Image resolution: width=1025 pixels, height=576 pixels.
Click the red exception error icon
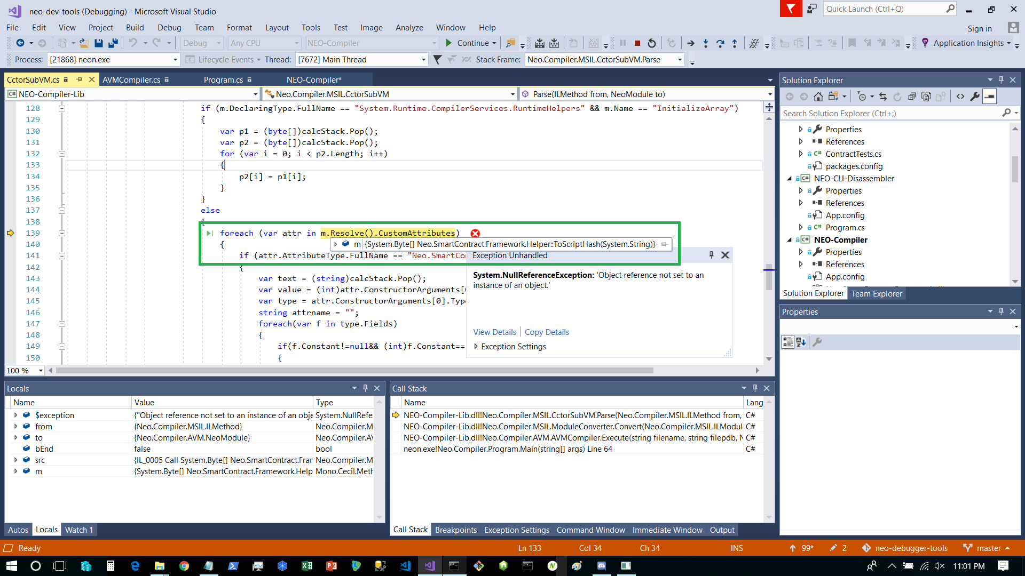pos(475,234)
